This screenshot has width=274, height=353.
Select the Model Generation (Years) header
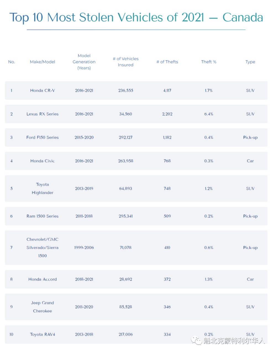[84, 62]
